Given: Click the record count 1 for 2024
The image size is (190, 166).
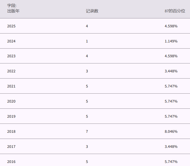Looking at the screenshot, I should coord(87,41).
